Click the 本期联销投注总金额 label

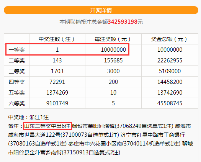pos(83,22)
